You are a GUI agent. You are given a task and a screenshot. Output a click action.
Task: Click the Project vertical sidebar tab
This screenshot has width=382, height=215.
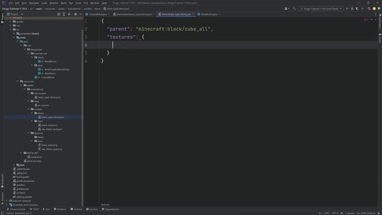(2, 19)
